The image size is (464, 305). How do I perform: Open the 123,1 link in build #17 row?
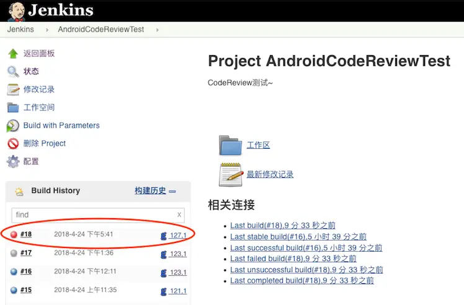pyautogui.click(x=178, y=254)
